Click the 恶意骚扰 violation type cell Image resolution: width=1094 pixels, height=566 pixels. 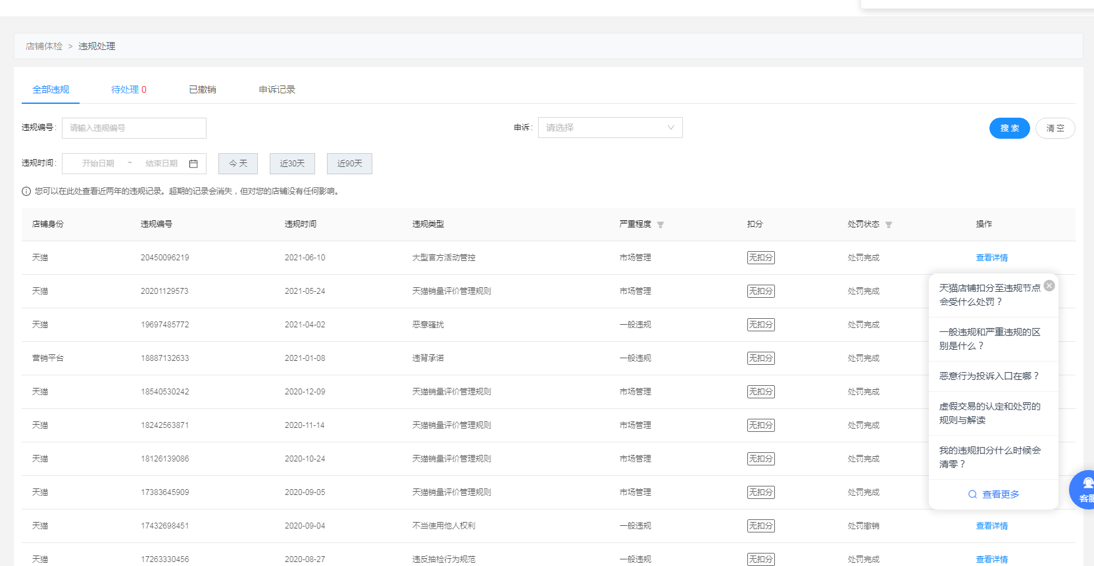pos(428,325)
